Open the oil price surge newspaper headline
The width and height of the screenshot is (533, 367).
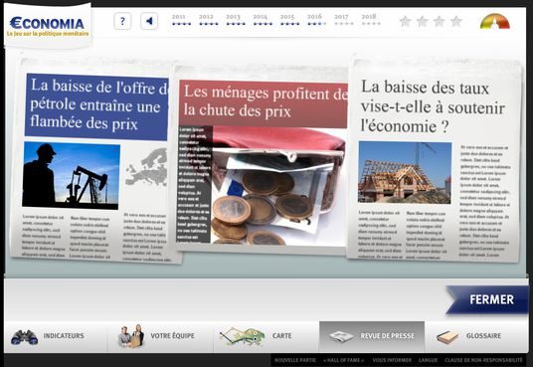pos(96,105)
